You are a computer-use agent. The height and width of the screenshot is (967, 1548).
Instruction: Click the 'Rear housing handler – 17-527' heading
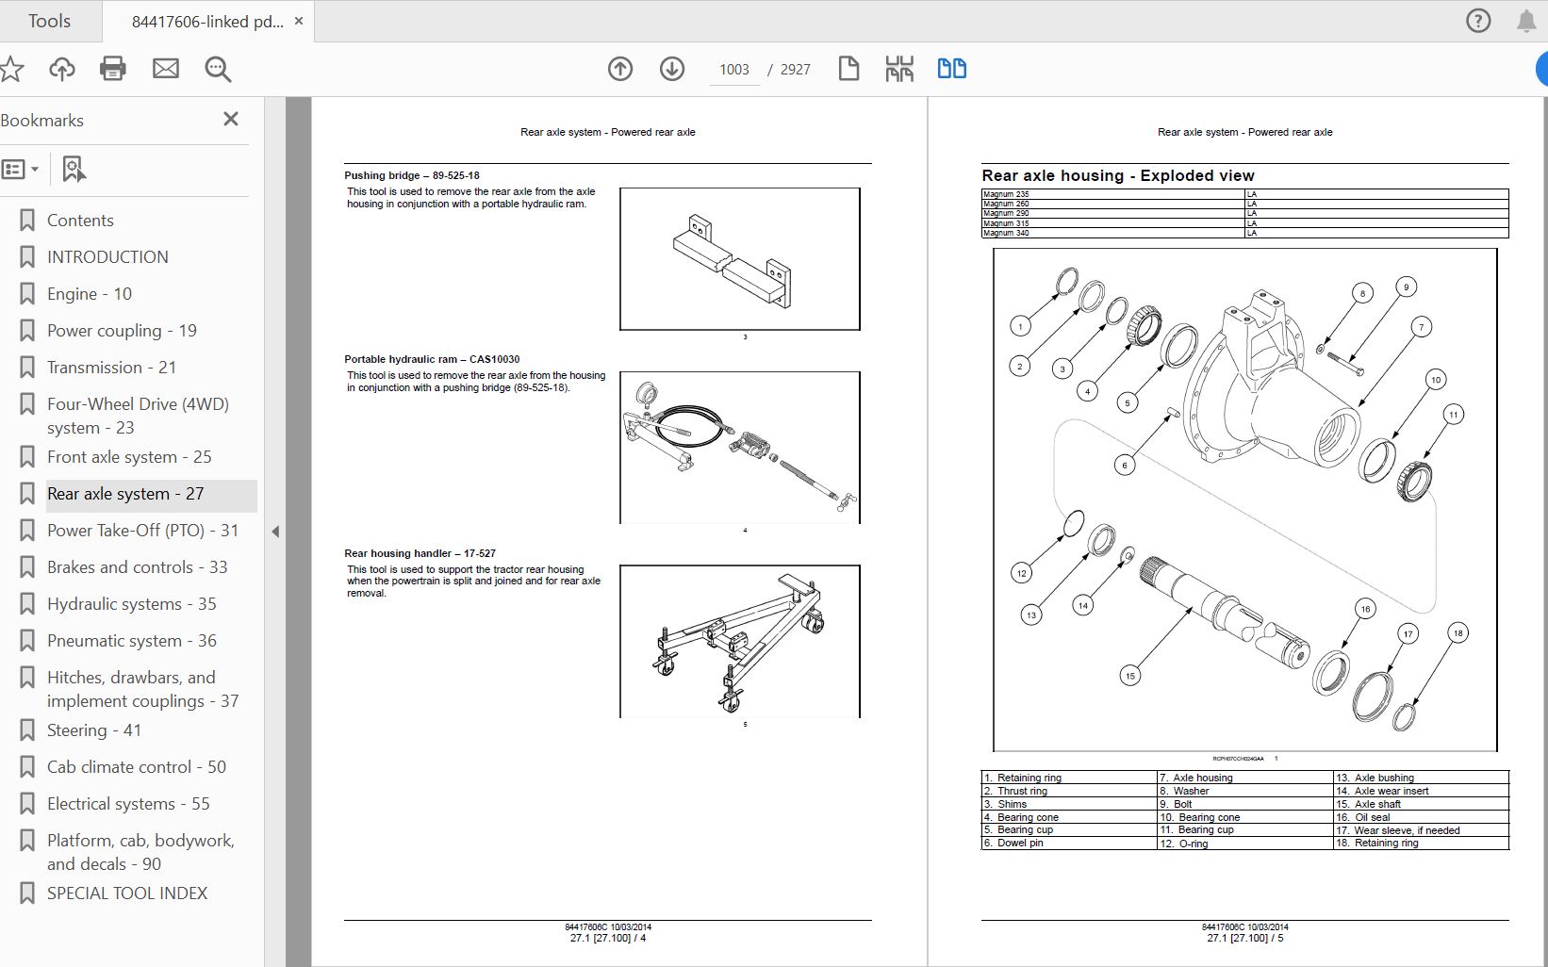click(x=420, y=553)
